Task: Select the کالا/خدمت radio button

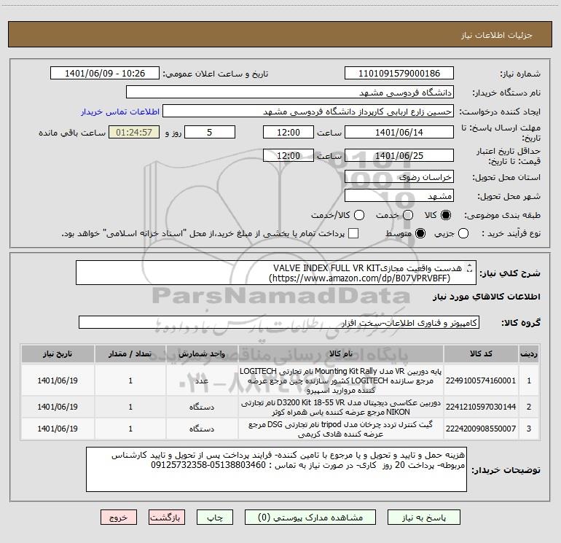Action: click(359, 215)
